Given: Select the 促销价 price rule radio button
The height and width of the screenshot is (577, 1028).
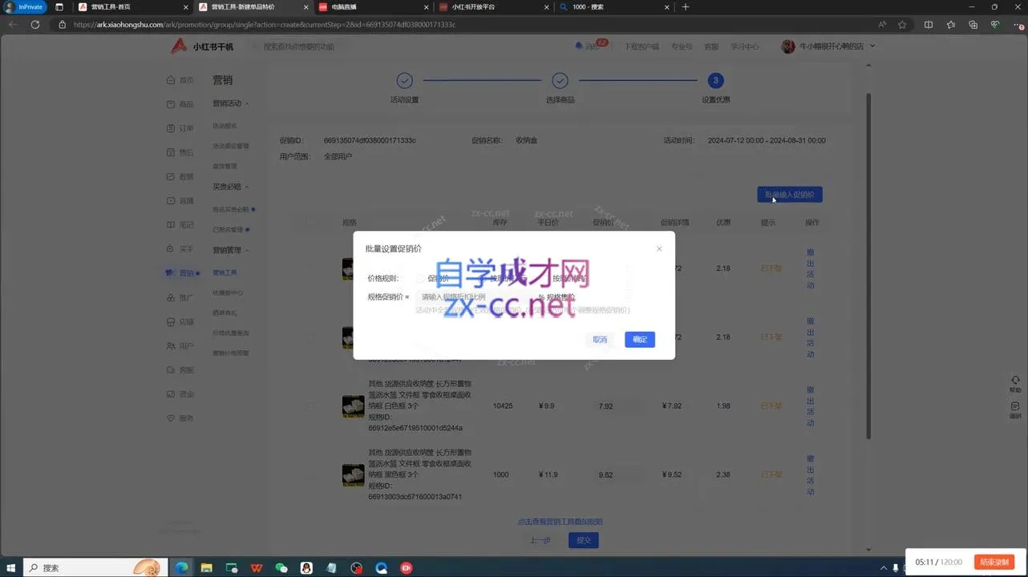Looking at the screenshot, I should 423,278.
